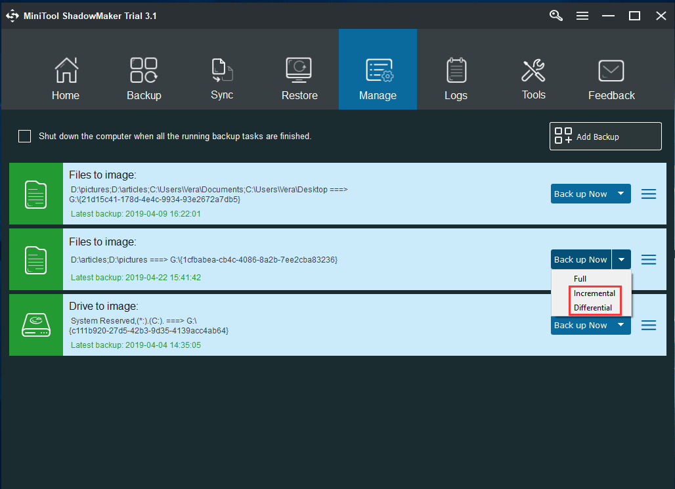The width and height of the screenshot is (675, 489).
Task: Click file icon of 2019-04-22 backup task
Action: [x=35, y=260]
